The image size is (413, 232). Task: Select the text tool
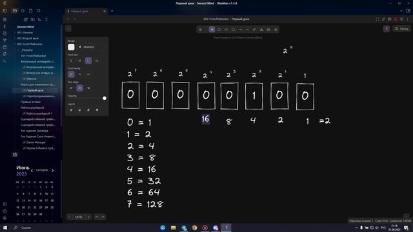(x=261, y=30)
